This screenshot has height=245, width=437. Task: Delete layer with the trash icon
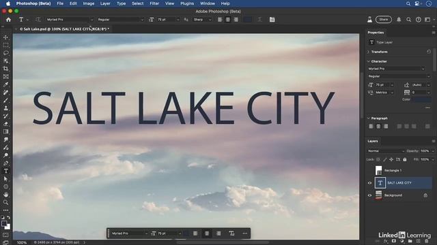pos(426,241)
